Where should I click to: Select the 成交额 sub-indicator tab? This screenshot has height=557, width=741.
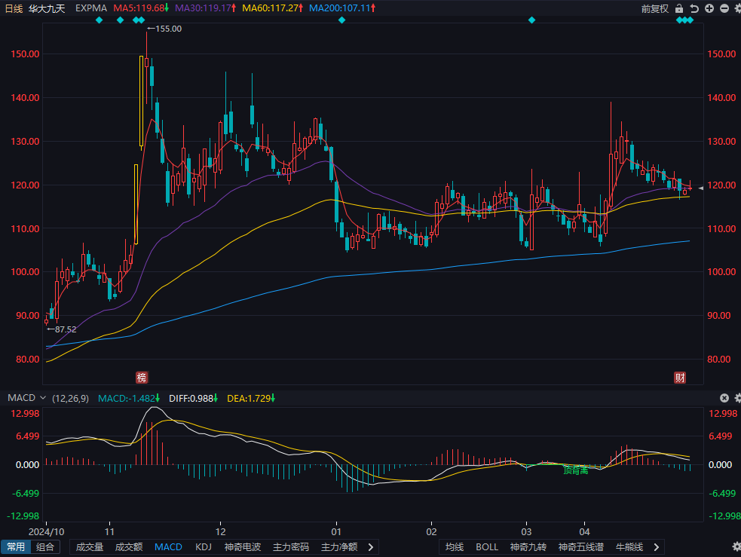(x=129, y=546)
